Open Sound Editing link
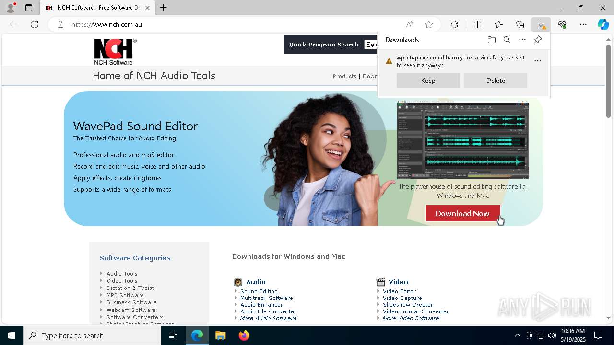 coord(259,291)
